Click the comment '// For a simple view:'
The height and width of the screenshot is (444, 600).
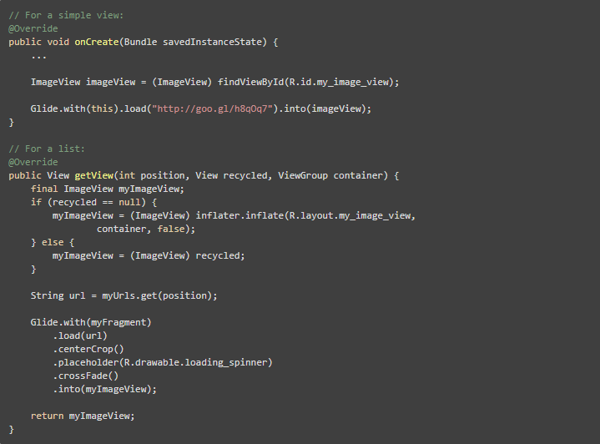coord(66,15)
